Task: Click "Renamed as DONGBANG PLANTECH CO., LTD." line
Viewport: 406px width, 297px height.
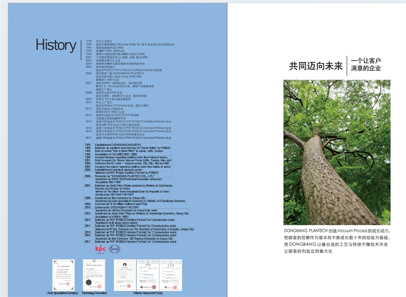Action: click(x=125, y=176)
